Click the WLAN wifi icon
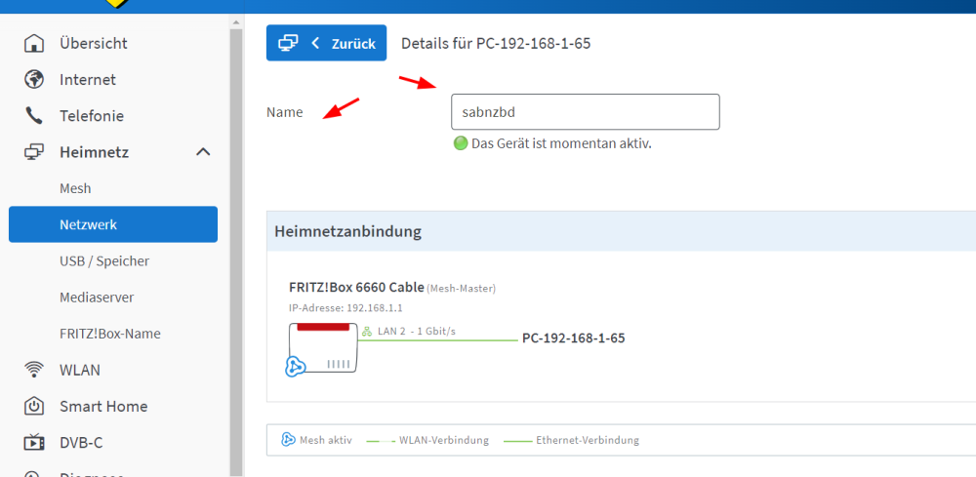976x477 pixels. [33, 370]
